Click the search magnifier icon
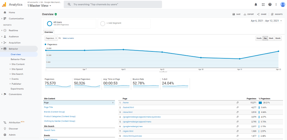 tap(69, 4)
